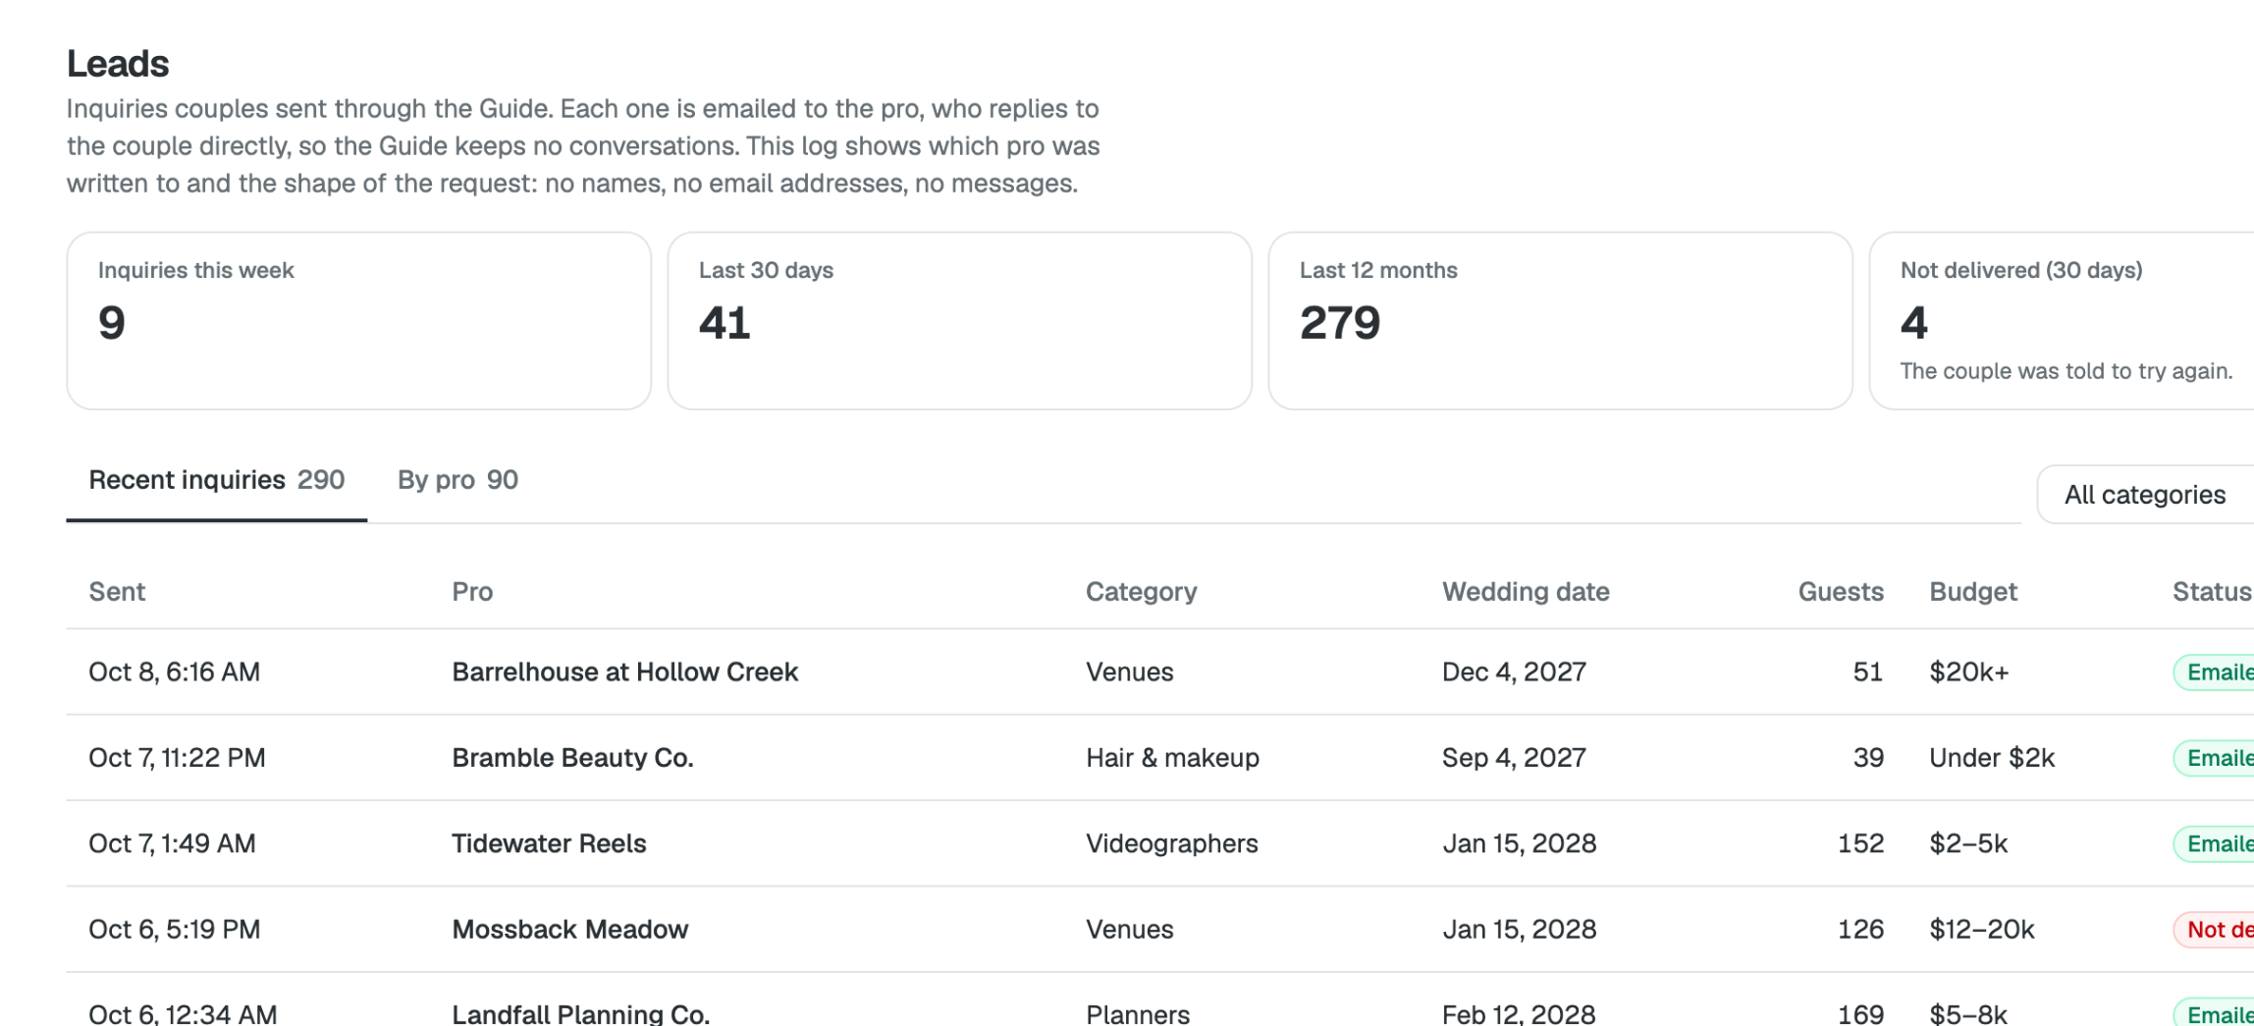Click the Not delivered status badge on Mossback row
2254x1026 pixels.
tap(2214, 930)
